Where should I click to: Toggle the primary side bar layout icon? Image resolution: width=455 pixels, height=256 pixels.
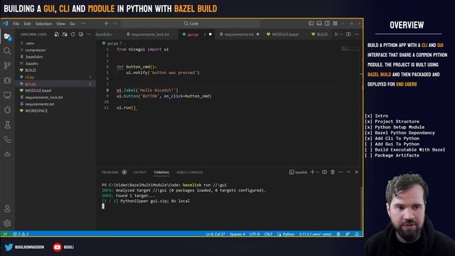[311, 23]
